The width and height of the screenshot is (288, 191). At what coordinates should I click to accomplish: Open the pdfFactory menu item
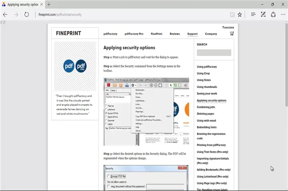[110, 34]
